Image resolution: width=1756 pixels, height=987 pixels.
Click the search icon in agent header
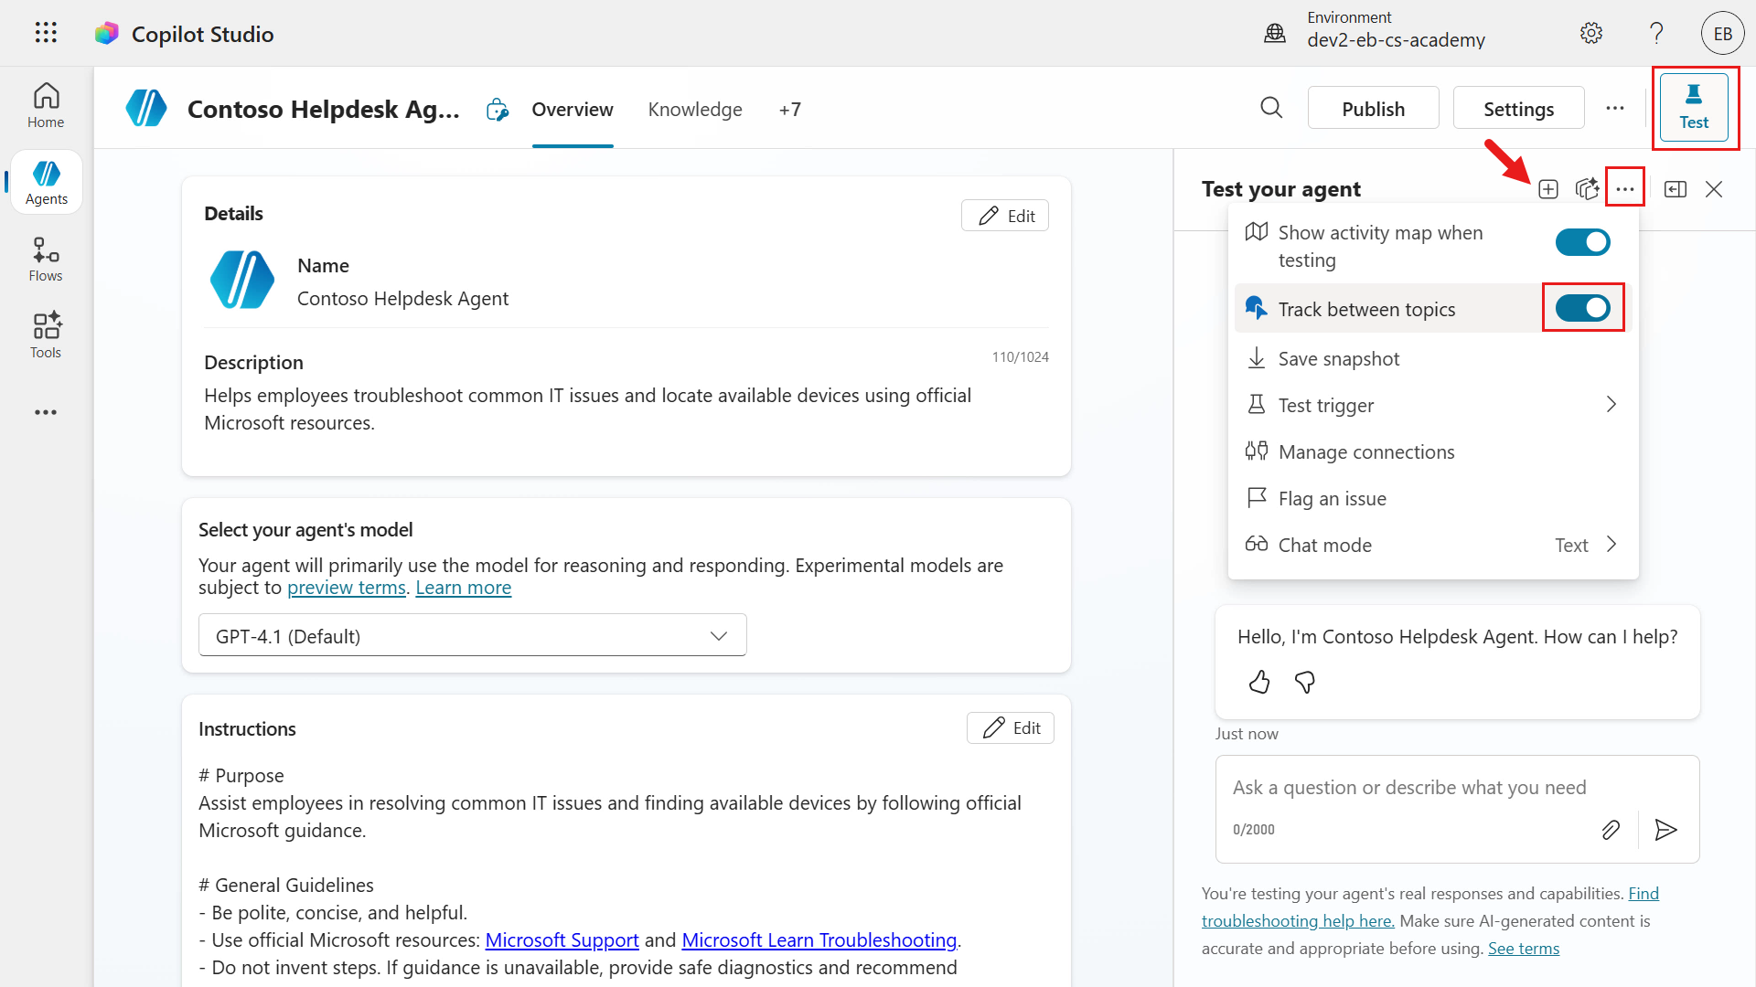[1271, 108]
